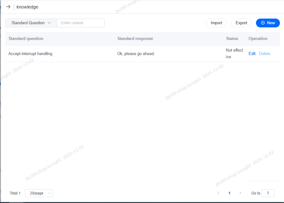The width and height of the screenshot is (284, 203).
Task: Click the Import button
Action: [216, 23]
